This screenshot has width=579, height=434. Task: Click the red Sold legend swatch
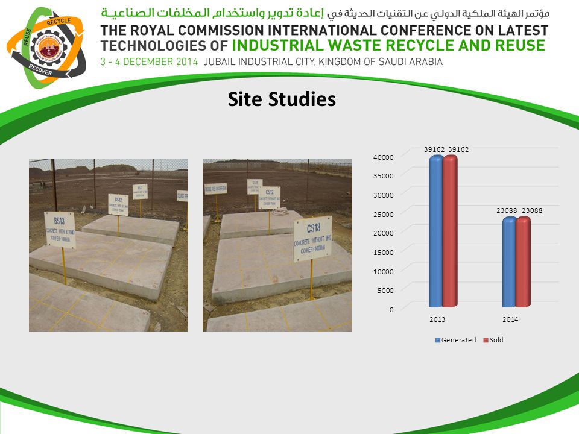pyautogui.click(x=486, y=340)
